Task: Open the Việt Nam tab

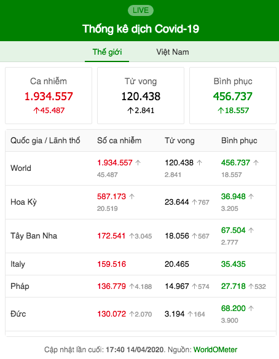Action: [173, 52]
